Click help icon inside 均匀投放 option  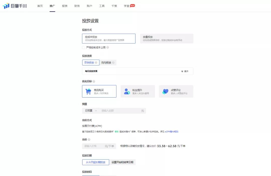point(113,63)
